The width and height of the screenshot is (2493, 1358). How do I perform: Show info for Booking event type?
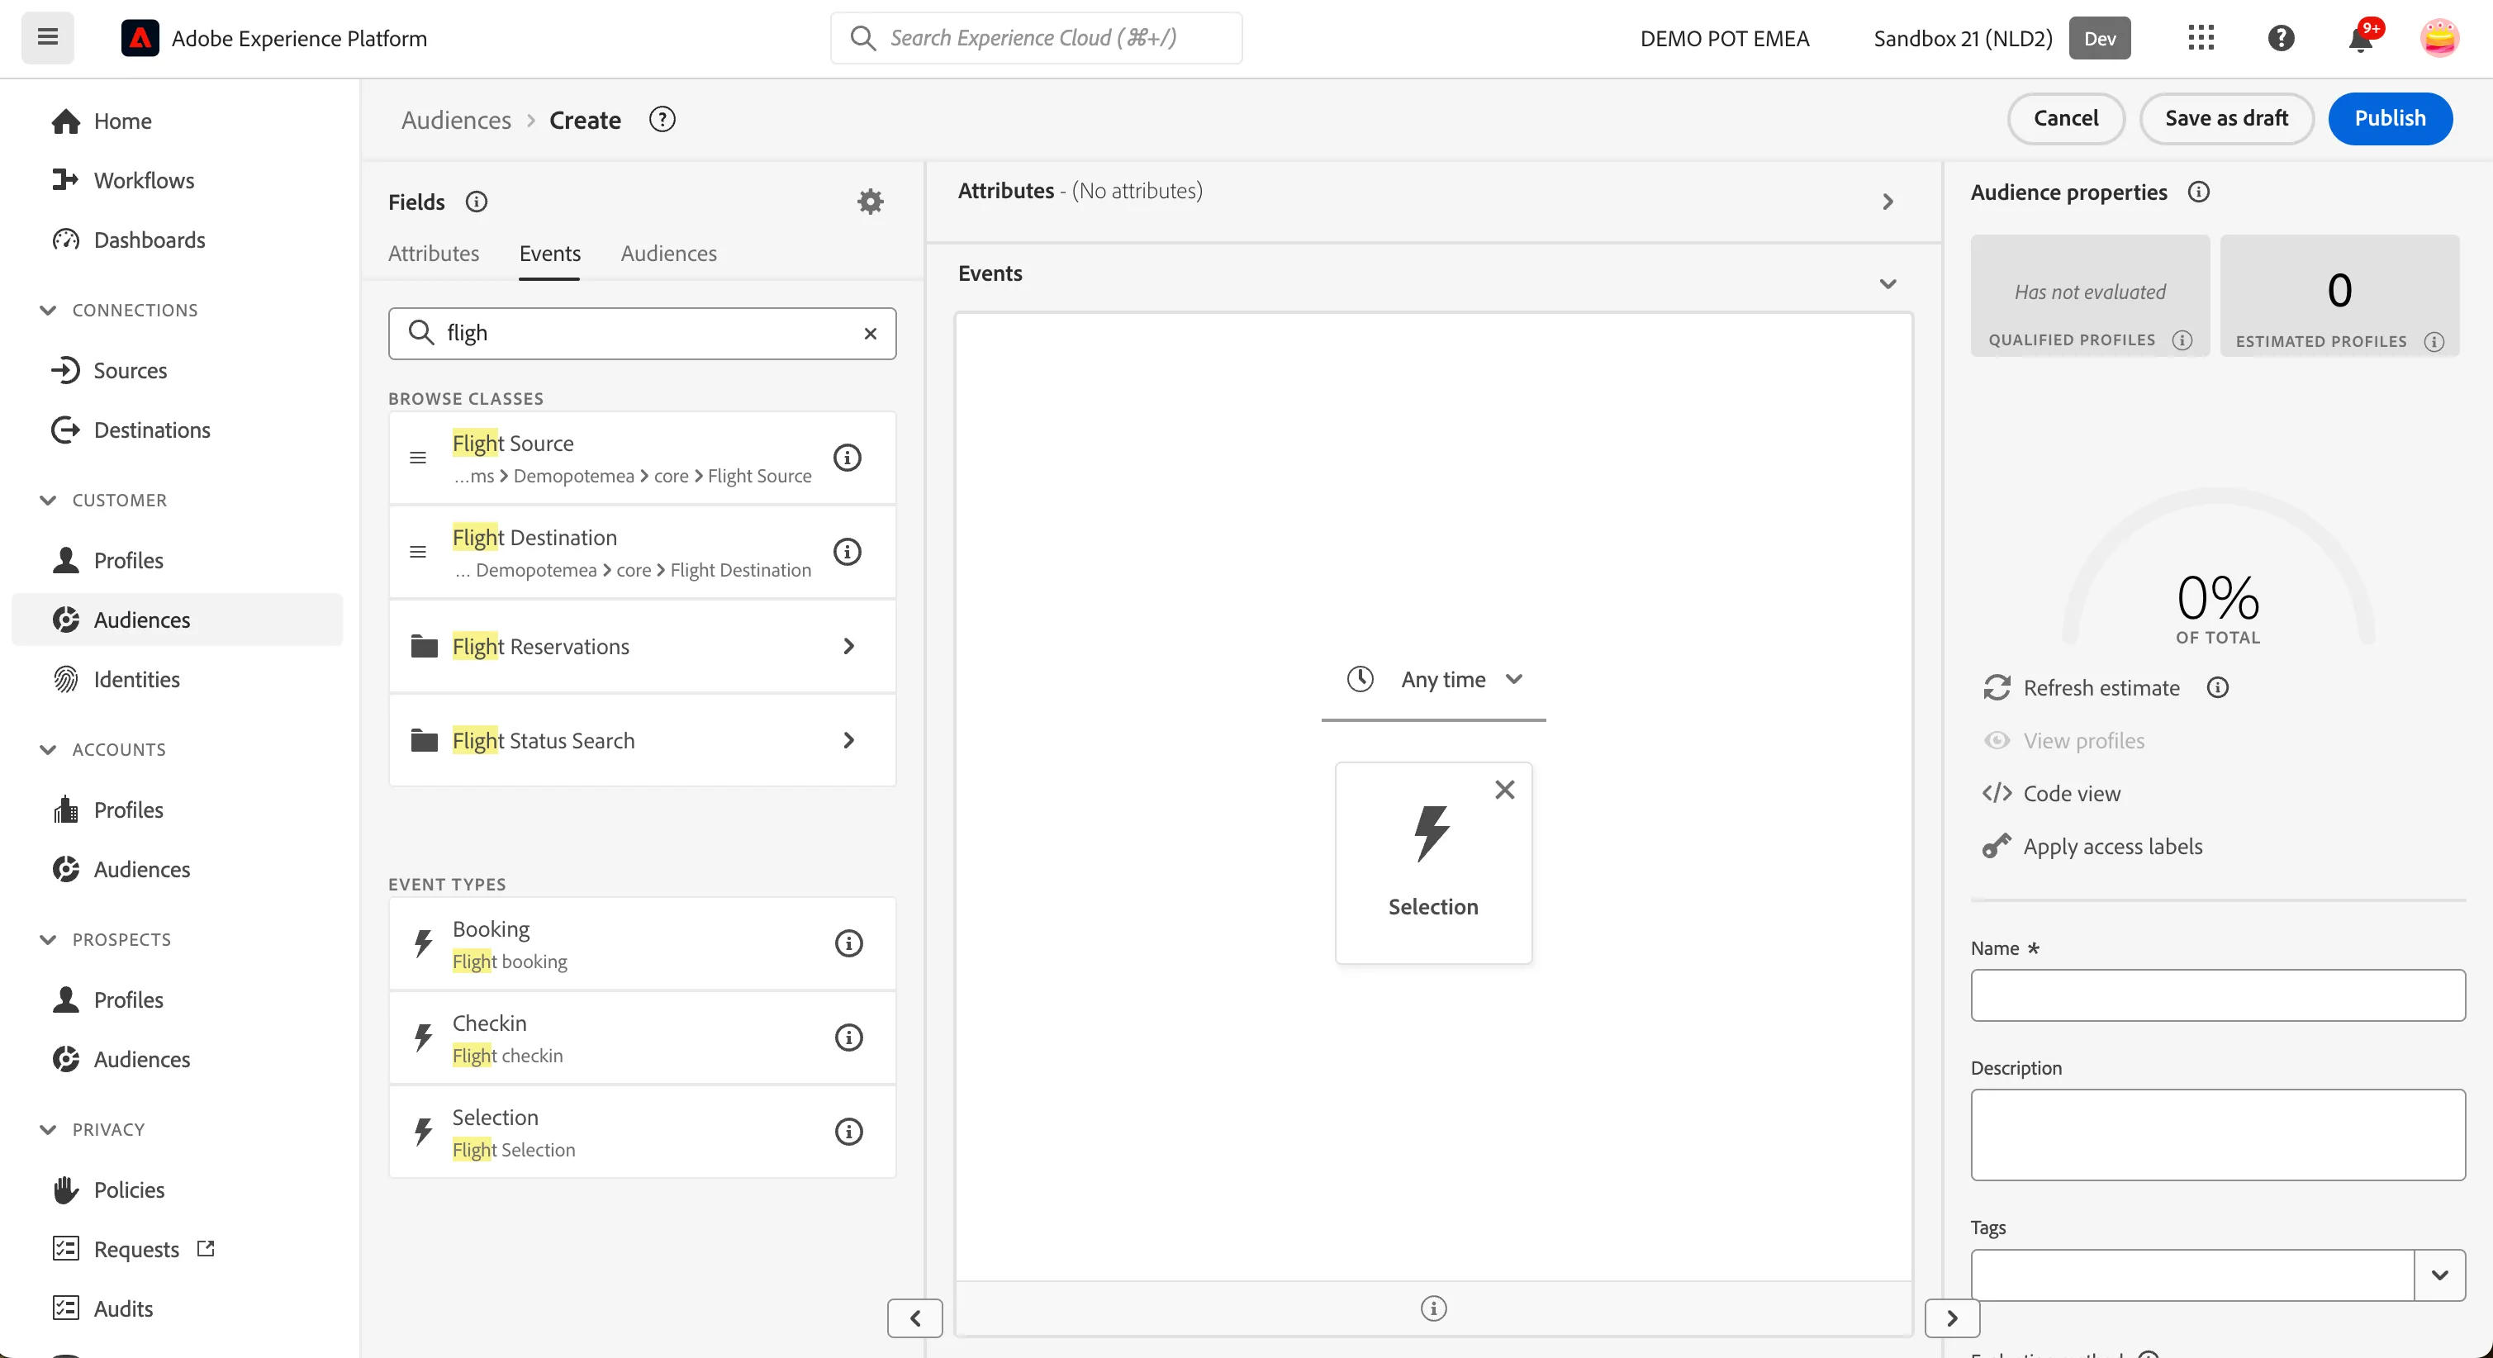(x=848, y=943)
